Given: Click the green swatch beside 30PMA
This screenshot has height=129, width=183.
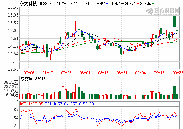Looking at the screenshot, I should [x=153, y=4].
